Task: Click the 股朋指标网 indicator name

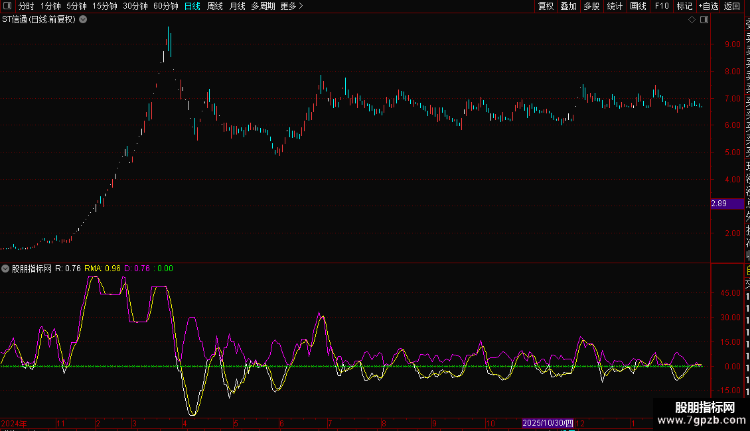Action: pos(32,269)
